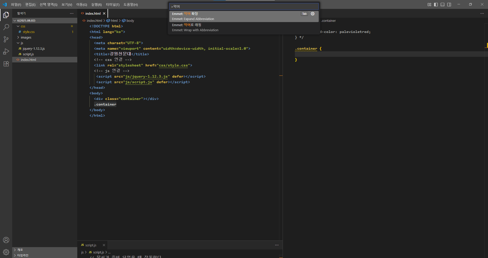Open the 편집(E) menu
488x258 pixels.
(30, 5)
